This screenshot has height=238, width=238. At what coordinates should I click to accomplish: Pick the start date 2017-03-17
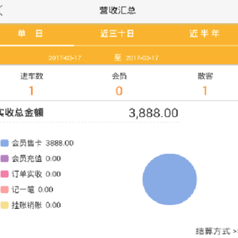pyautogui.click(x=65, y=58)
